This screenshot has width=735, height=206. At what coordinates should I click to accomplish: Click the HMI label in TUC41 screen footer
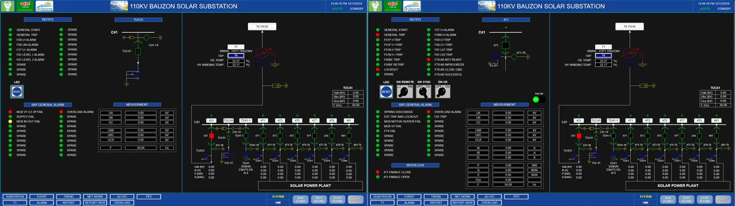[x=278, y=203]
